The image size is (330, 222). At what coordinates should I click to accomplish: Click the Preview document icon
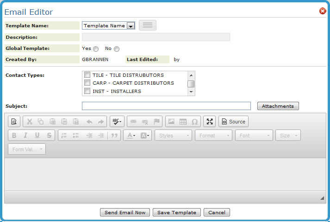tap(14, 122)
